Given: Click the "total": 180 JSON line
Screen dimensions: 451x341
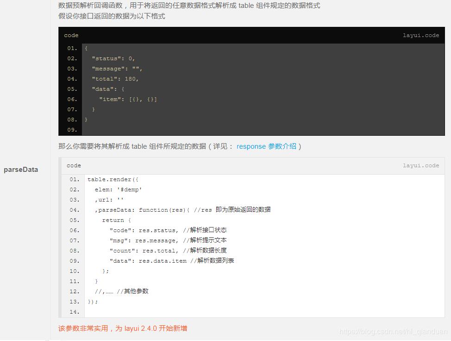Looking at the screenshot, I should 115,79.
